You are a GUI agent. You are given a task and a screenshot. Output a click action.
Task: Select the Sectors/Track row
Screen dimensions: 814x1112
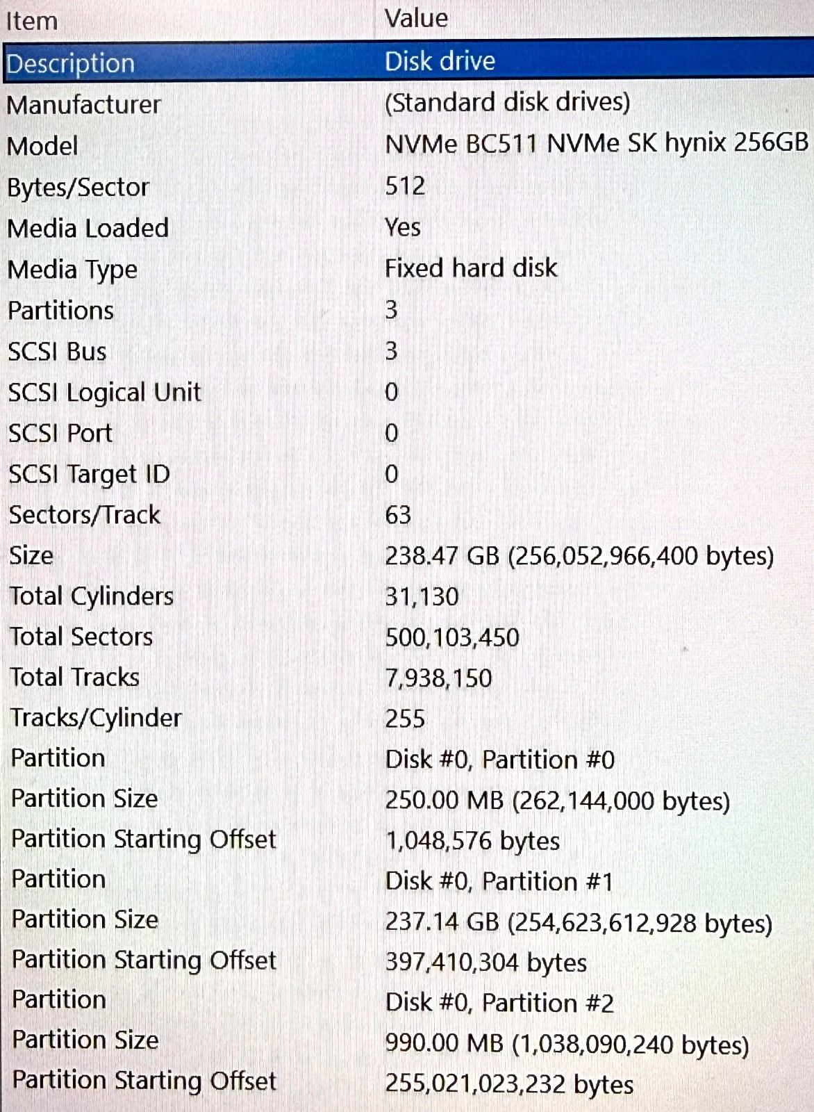click(407, 515)
